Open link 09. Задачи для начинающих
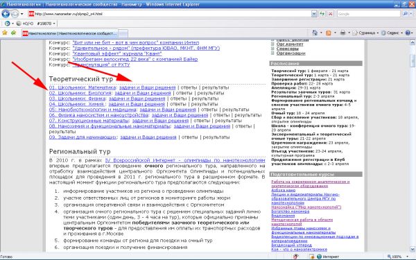This screenshot has width=416, height=260. 83,137
